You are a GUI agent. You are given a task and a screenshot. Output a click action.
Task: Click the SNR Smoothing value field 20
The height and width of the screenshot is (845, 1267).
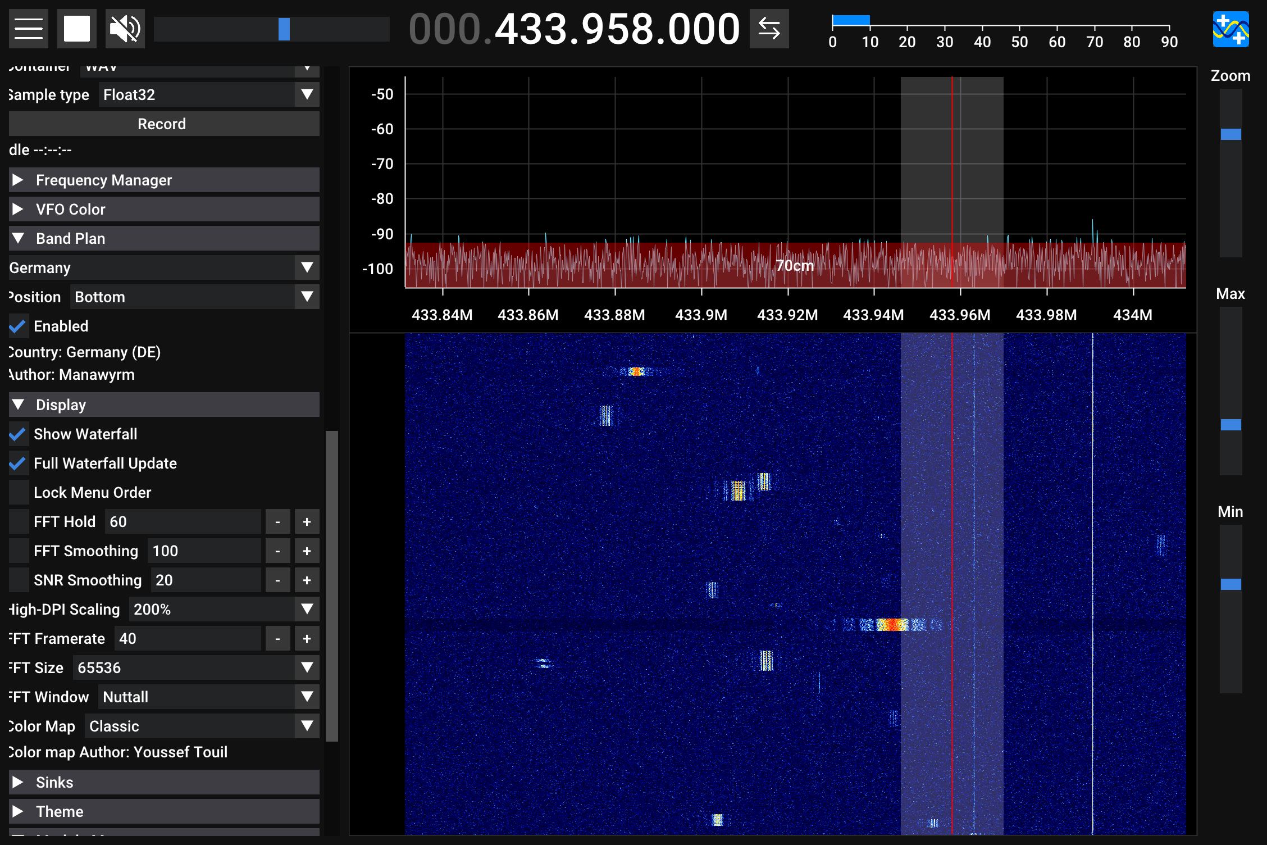[206, 580]
